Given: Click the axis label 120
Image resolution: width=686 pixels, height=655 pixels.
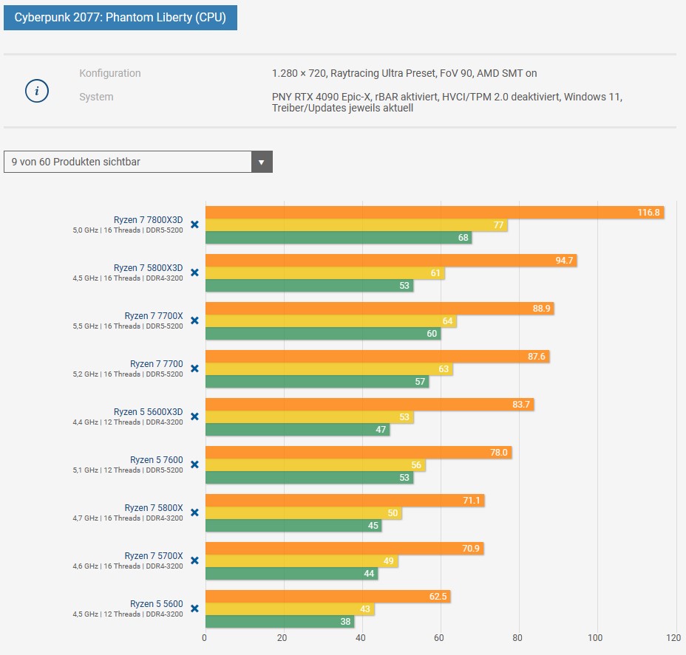Looking at the screenshot, I should pos(673,638).
